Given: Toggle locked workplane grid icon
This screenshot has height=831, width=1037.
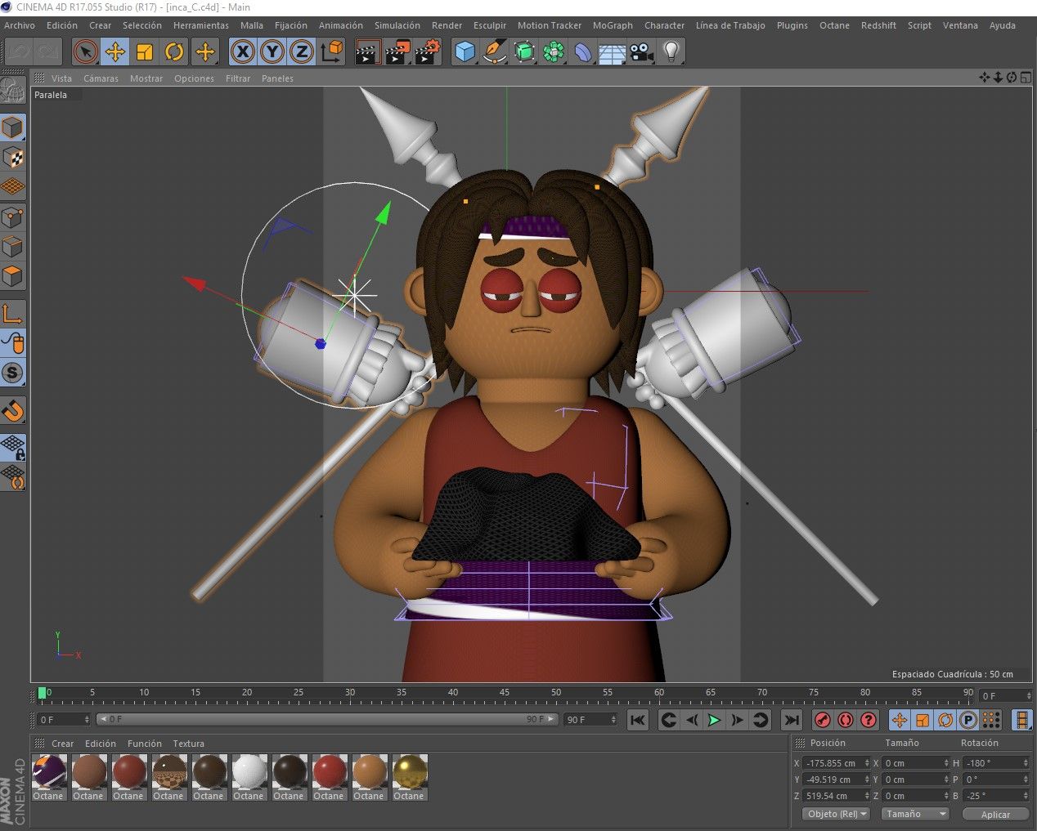Looking at the screenshot, I should click(x=13, y=447).
